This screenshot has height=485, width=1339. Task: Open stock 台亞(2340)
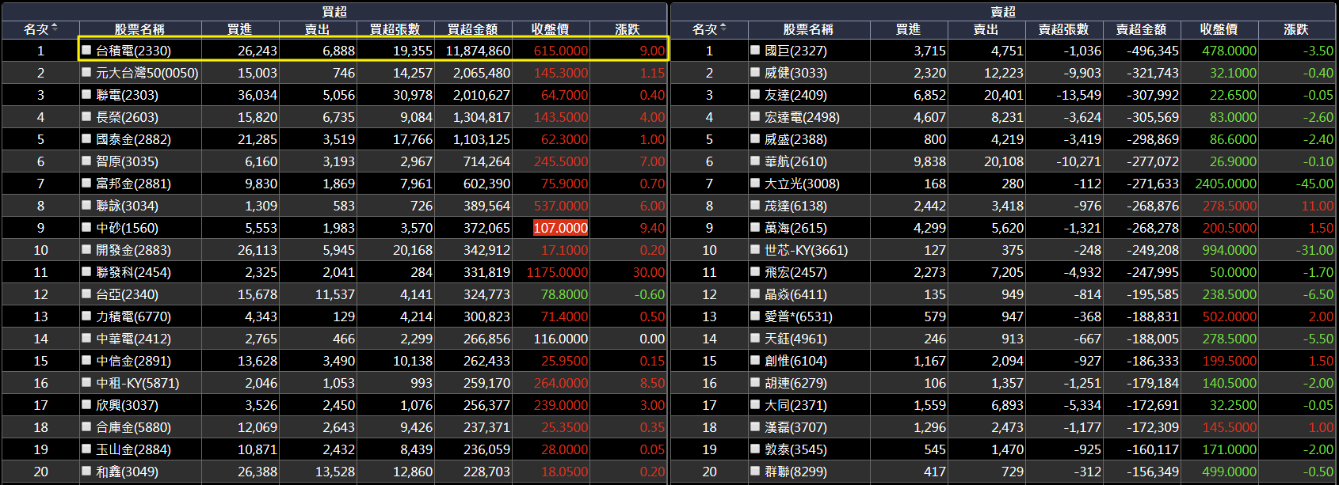pos(127,294)
